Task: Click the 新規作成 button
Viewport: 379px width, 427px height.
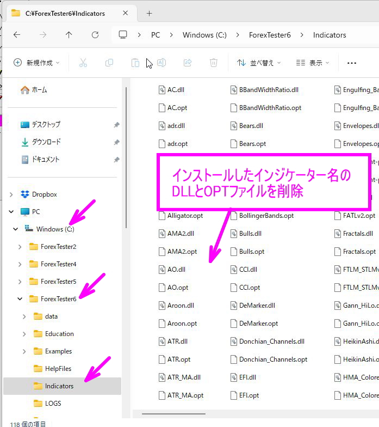Action: 36,63
